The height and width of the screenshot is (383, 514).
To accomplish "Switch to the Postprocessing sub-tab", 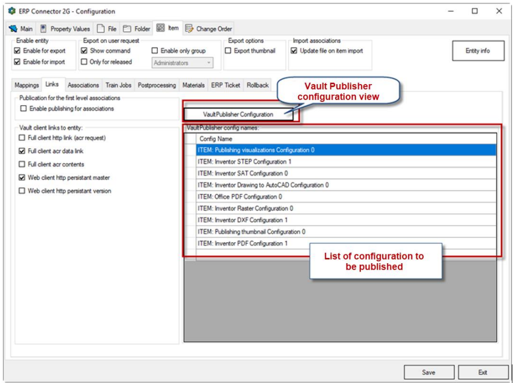I will 157,85.
